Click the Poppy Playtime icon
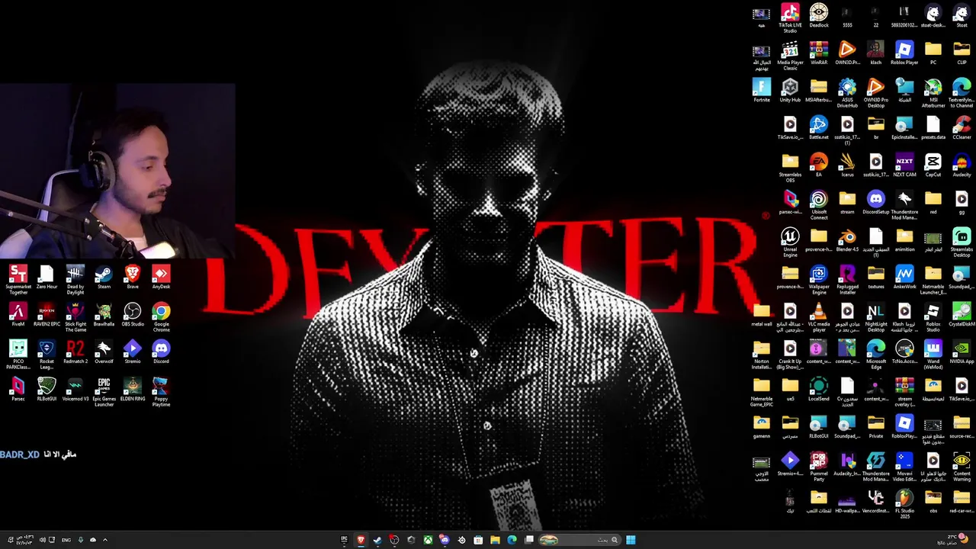The width and height of the screenshot is (976, 549). tap(161, 392)
